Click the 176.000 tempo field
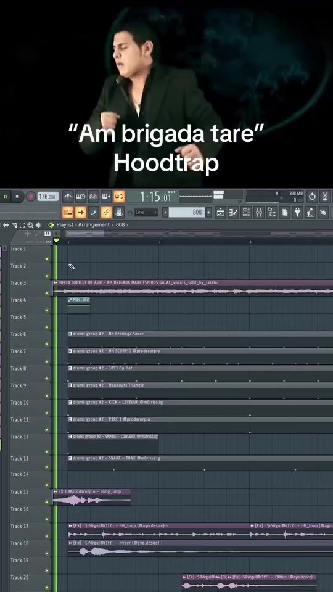 [48, 196]
